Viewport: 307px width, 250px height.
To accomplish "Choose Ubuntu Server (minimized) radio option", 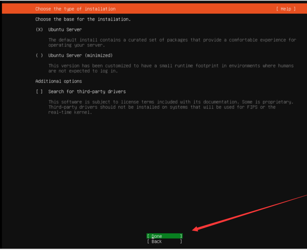I will pos(39,55).
